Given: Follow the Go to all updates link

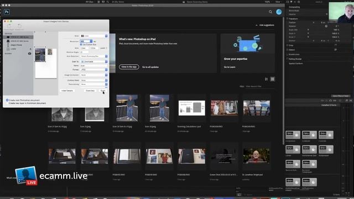Looking at the screenshot, I should click(150, 67).
